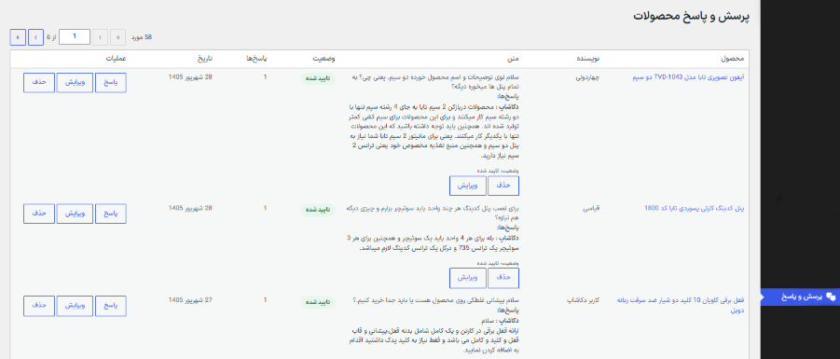Click the 58 مورد item count
This screenshot has width=840, height=359.
pyautogui.click(x=142, y=37)
